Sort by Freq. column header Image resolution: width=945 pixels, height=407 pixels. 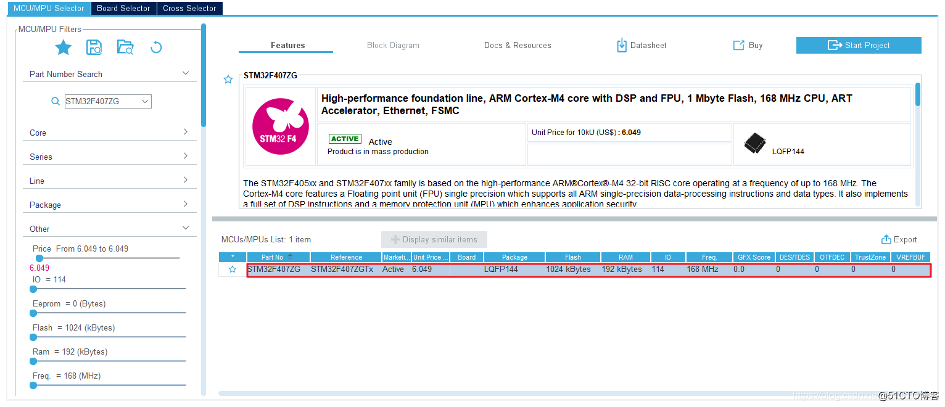709,257
